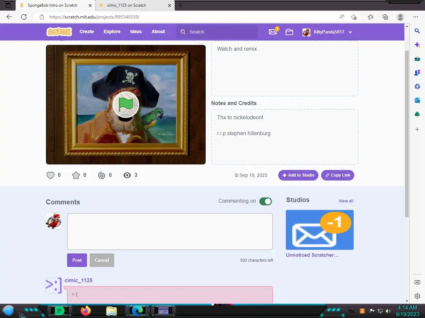Open File Explorer from taskbar
Image resolution: width=425 pixels, height=318 pixels.
(x=112, y=311)
